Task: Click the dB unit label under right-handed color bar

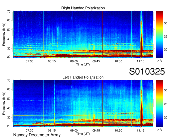Action: tap(159, 61)
